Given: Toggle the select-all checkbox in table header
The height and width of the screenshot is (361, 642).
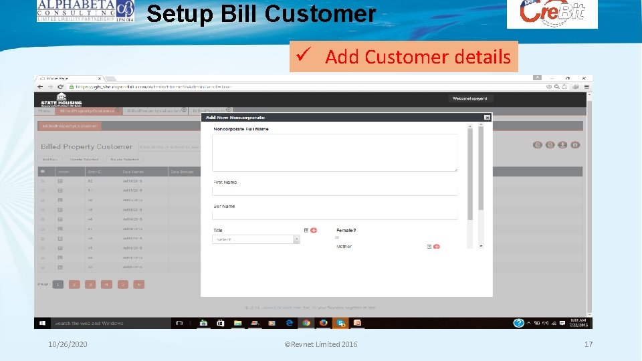Looking at the screenshot, I should [43, 172].
